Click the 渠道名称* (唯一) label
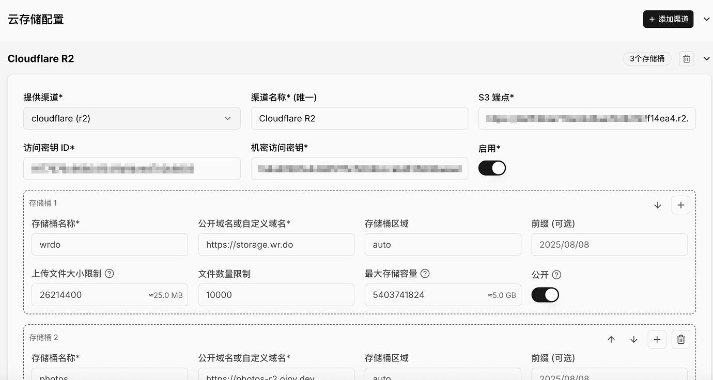This screenshot has height=380, width=713. [284, 98]
